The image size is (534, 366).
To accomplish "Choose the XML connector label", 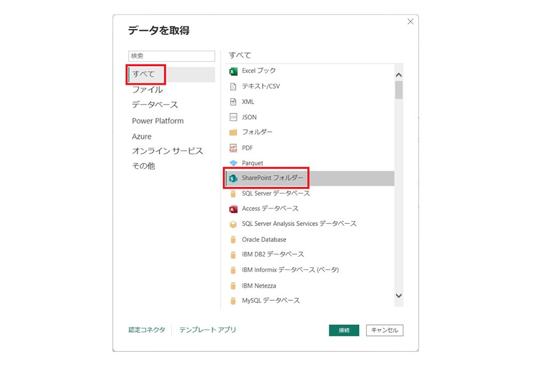I will [248, 102].
